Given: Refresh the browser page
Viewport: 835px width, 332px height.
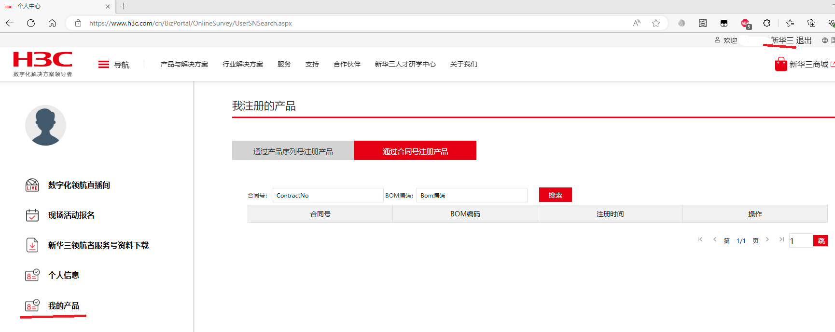Looking at the screenshot, I should coord(31,23).
